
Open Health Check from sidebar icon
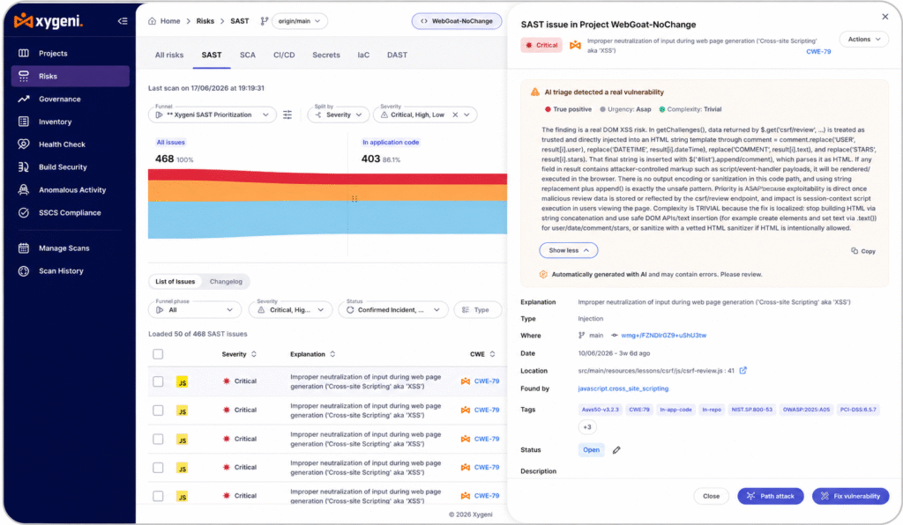24,144
